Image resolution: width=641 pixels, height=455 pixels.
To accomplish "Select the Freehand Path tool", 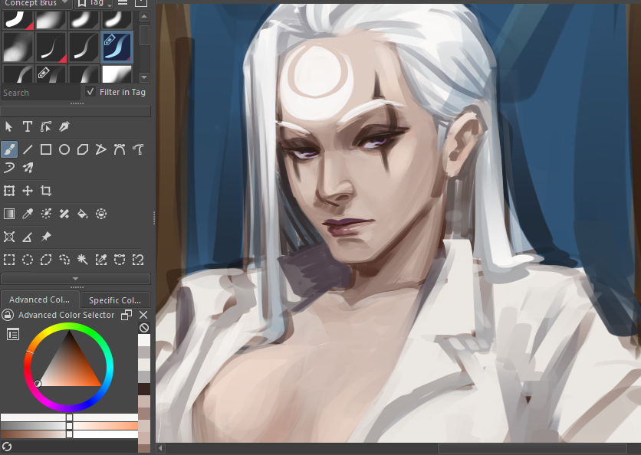I will coord(138,149).
